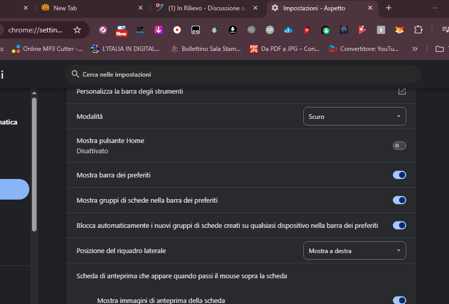Bookmark this page with the star icon
The image size is (449, 304).
tap(77, 30)
